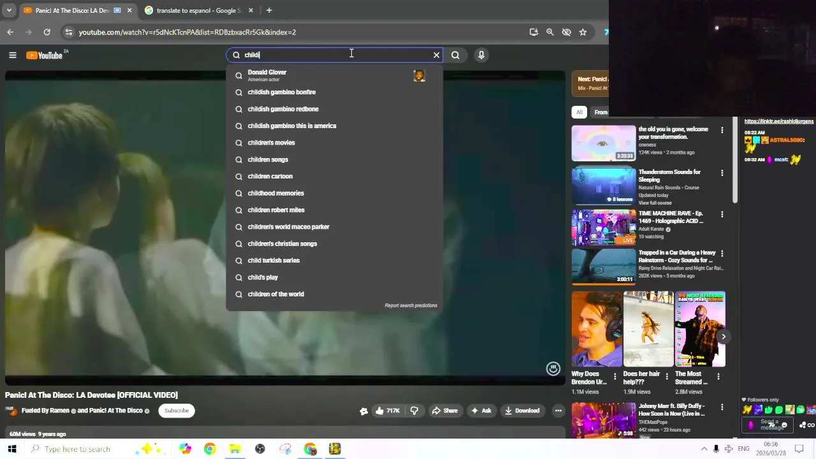Image resolution: width=816 pixels, height=459 pixels.
Task: Go back with the browser back arrow
Action: click(10, 32)
